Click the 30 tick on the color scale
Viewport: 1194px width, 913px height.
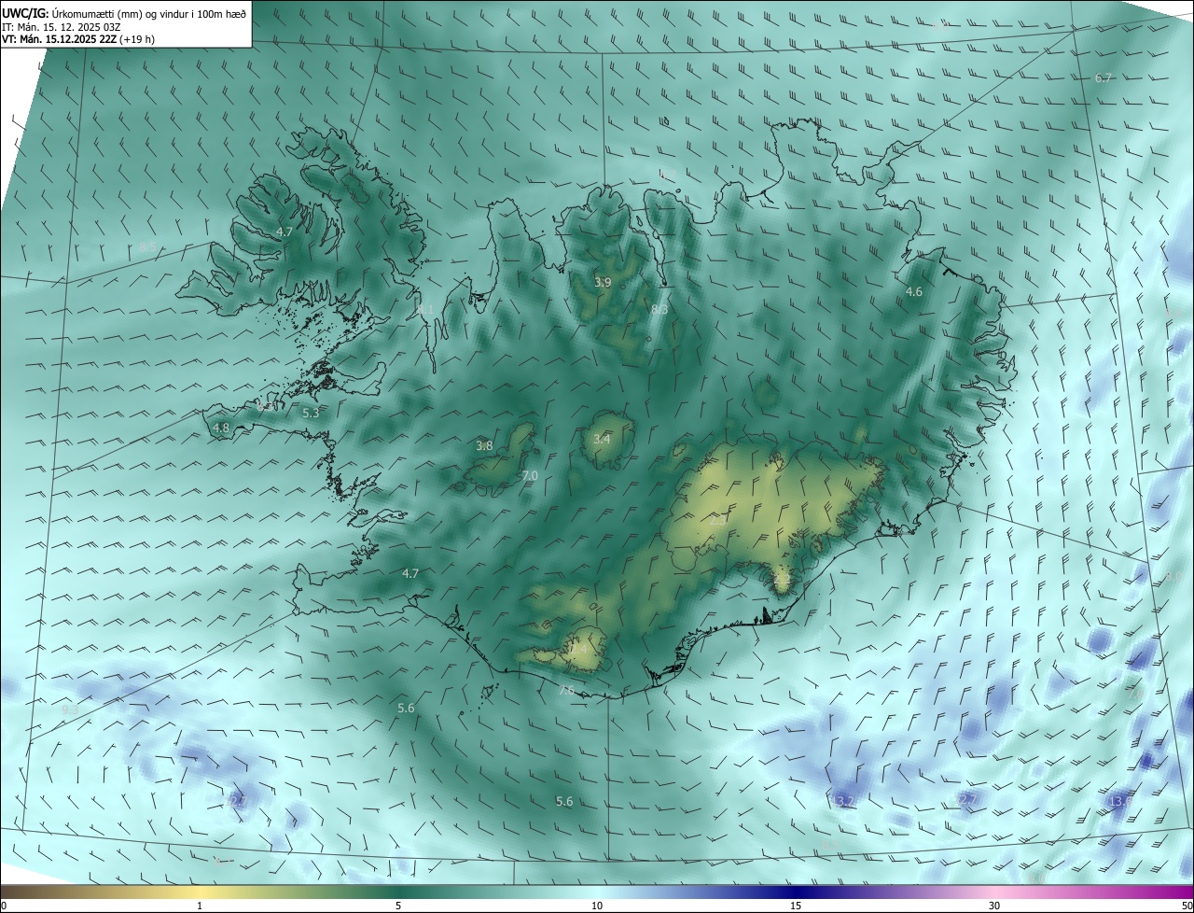[x=994, y=906]
